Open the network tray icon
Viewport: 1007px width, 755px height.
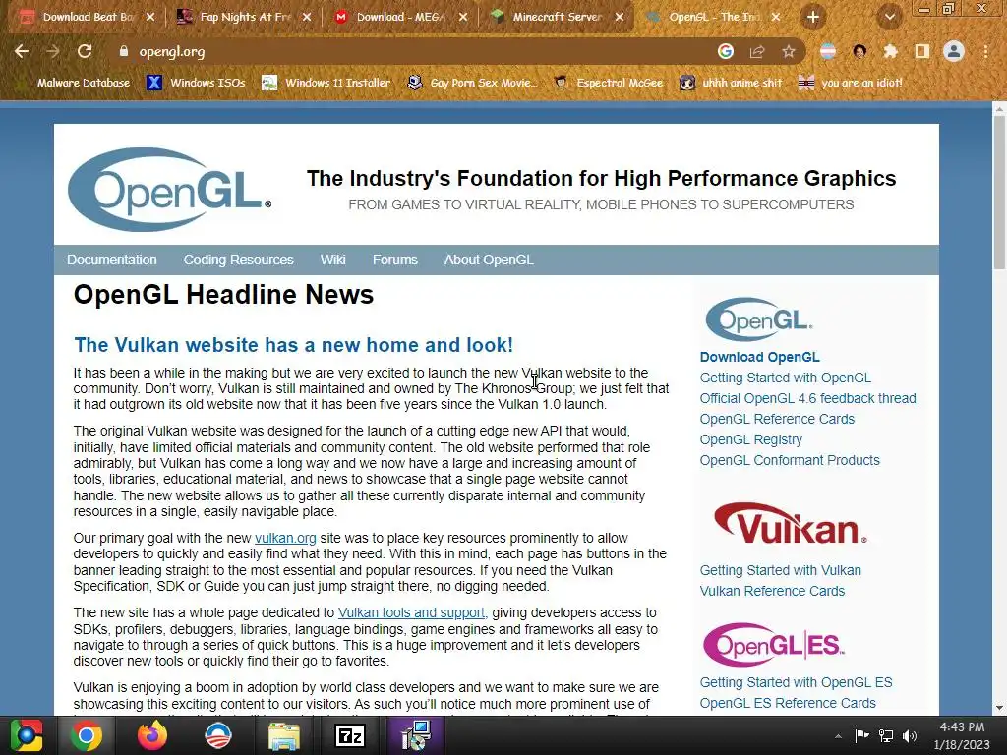click(x=886, y=735)
